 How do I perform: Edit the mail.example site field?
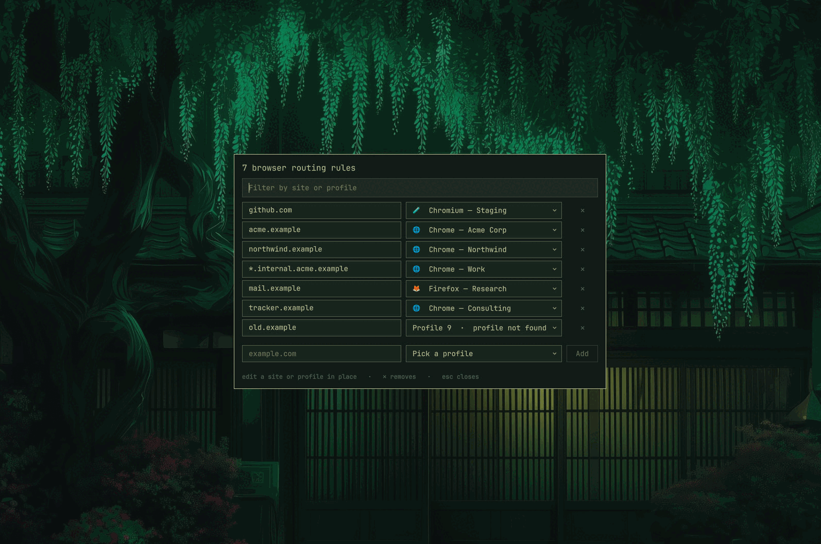pyautogui.click(x=321, y=288)
